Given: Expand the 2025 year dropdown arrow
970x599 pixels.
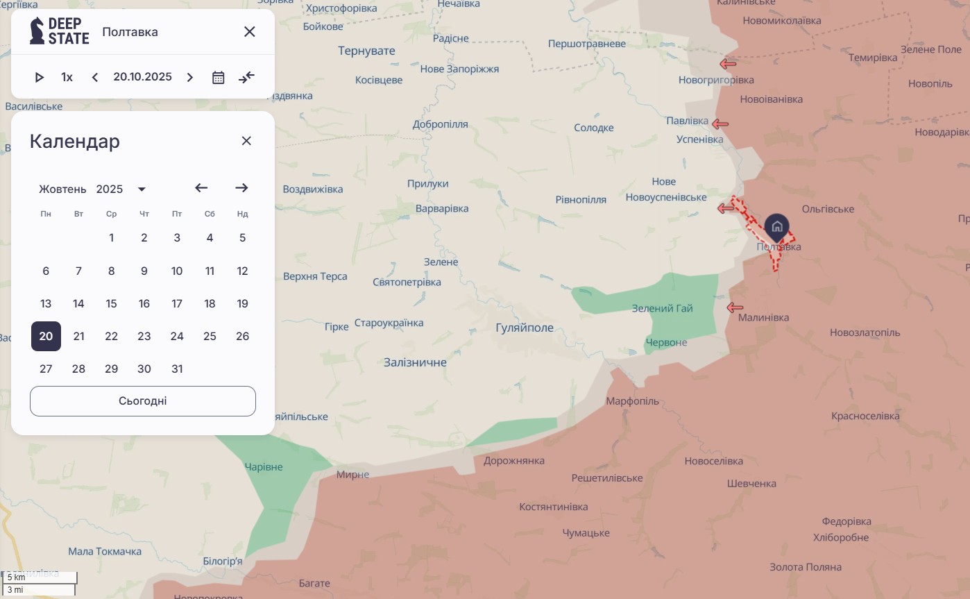Looking at the screenshot, I should [x=142, y=189].
